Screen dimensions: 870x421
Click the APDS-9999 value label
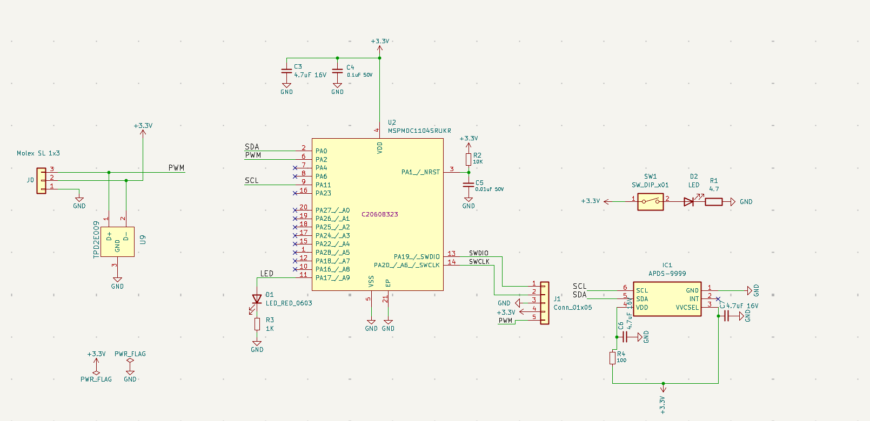pos(667,274)
